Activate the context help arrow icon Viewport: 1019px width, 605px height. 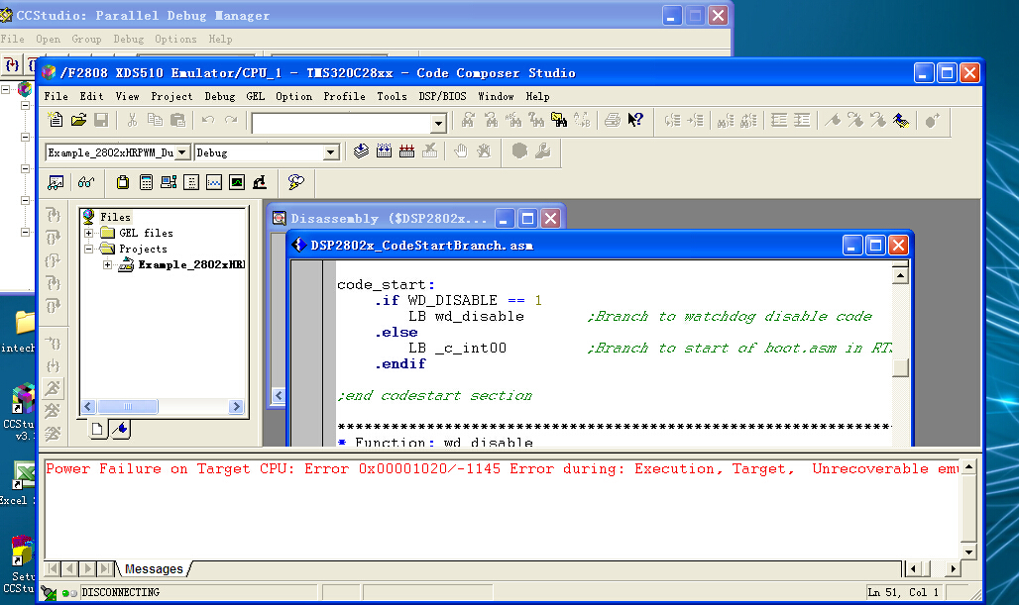pyautogui.click(x=635, y=120)
